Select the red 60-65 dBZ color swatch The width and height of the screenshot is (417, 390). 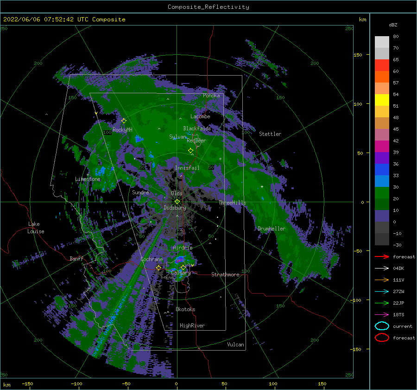(382, 65)
